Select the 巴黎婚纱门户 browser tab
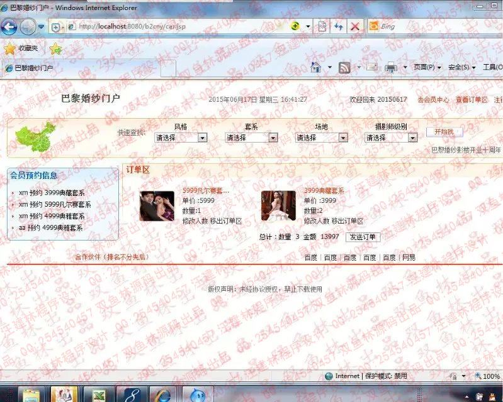503x402 pixels. 80,68
